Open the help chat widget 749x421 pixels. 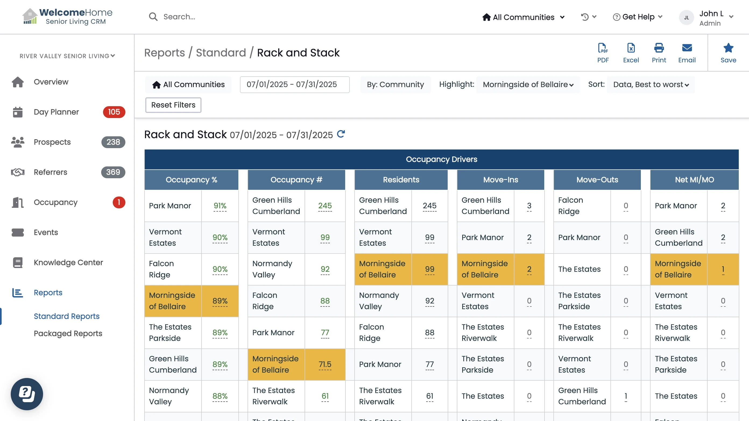point(27,394)
